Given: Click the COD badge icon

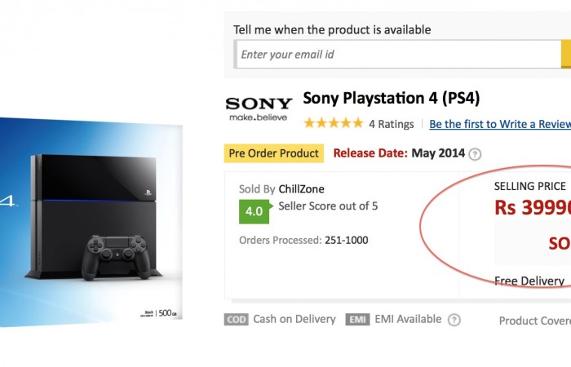Looking at the screenshot, I should coord(236,320).
